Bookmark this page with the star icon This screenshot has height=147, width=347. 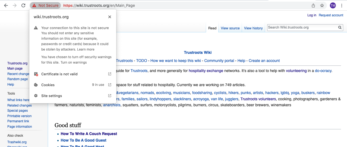322,5
